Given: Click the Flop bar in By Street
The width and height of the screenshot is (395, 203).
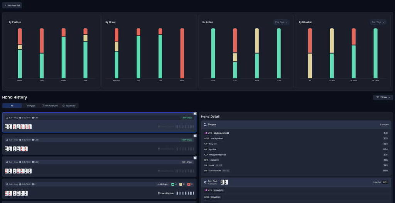Looking at the screenshot, I should (x=138, y=53).
